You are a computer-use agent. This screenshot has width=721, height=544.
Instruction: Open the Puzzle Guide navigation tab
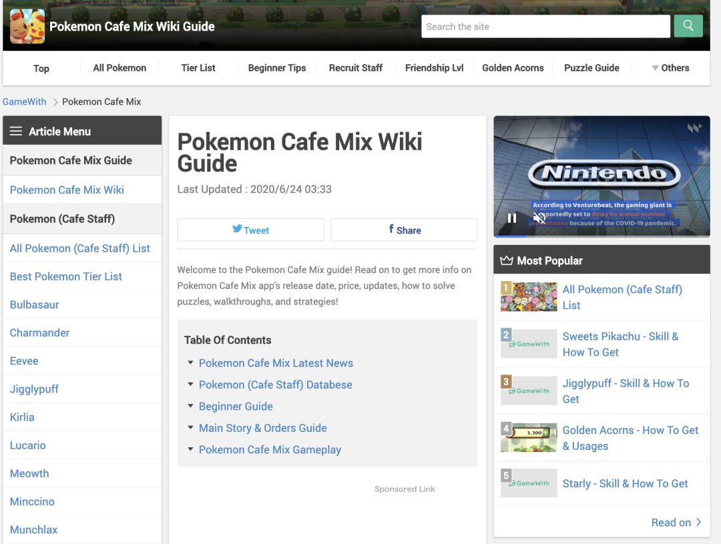(591, 68)
